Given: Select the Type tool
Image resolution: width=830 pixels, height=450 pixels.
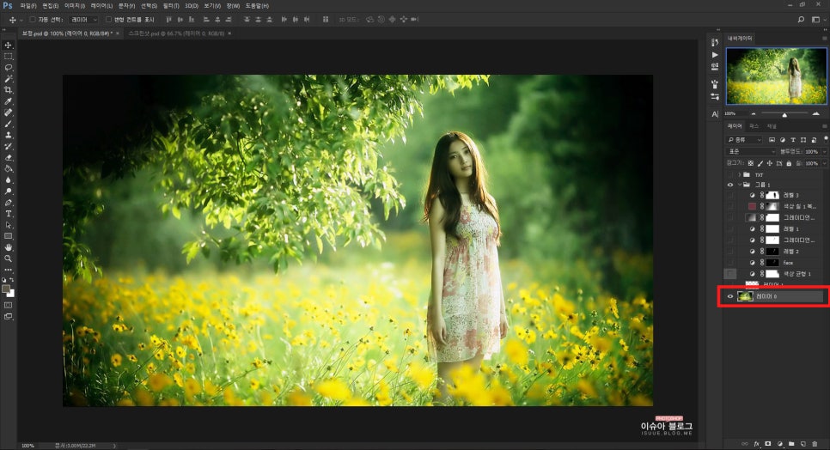Looking at the screenshot, I should click(8, 214).
